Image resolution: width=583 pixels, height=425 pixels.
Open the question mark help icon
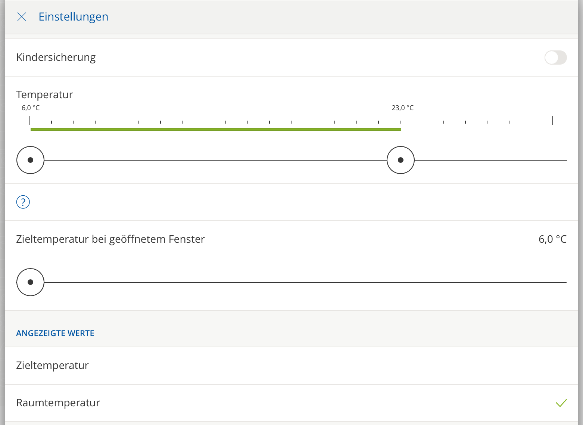click(x=23, y=202)
